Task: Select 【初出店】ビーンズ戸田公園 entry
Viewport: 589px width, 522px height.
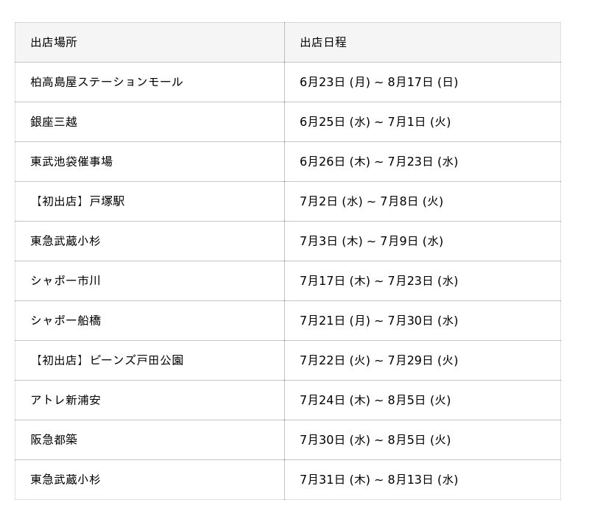Action: pos(107,361)
